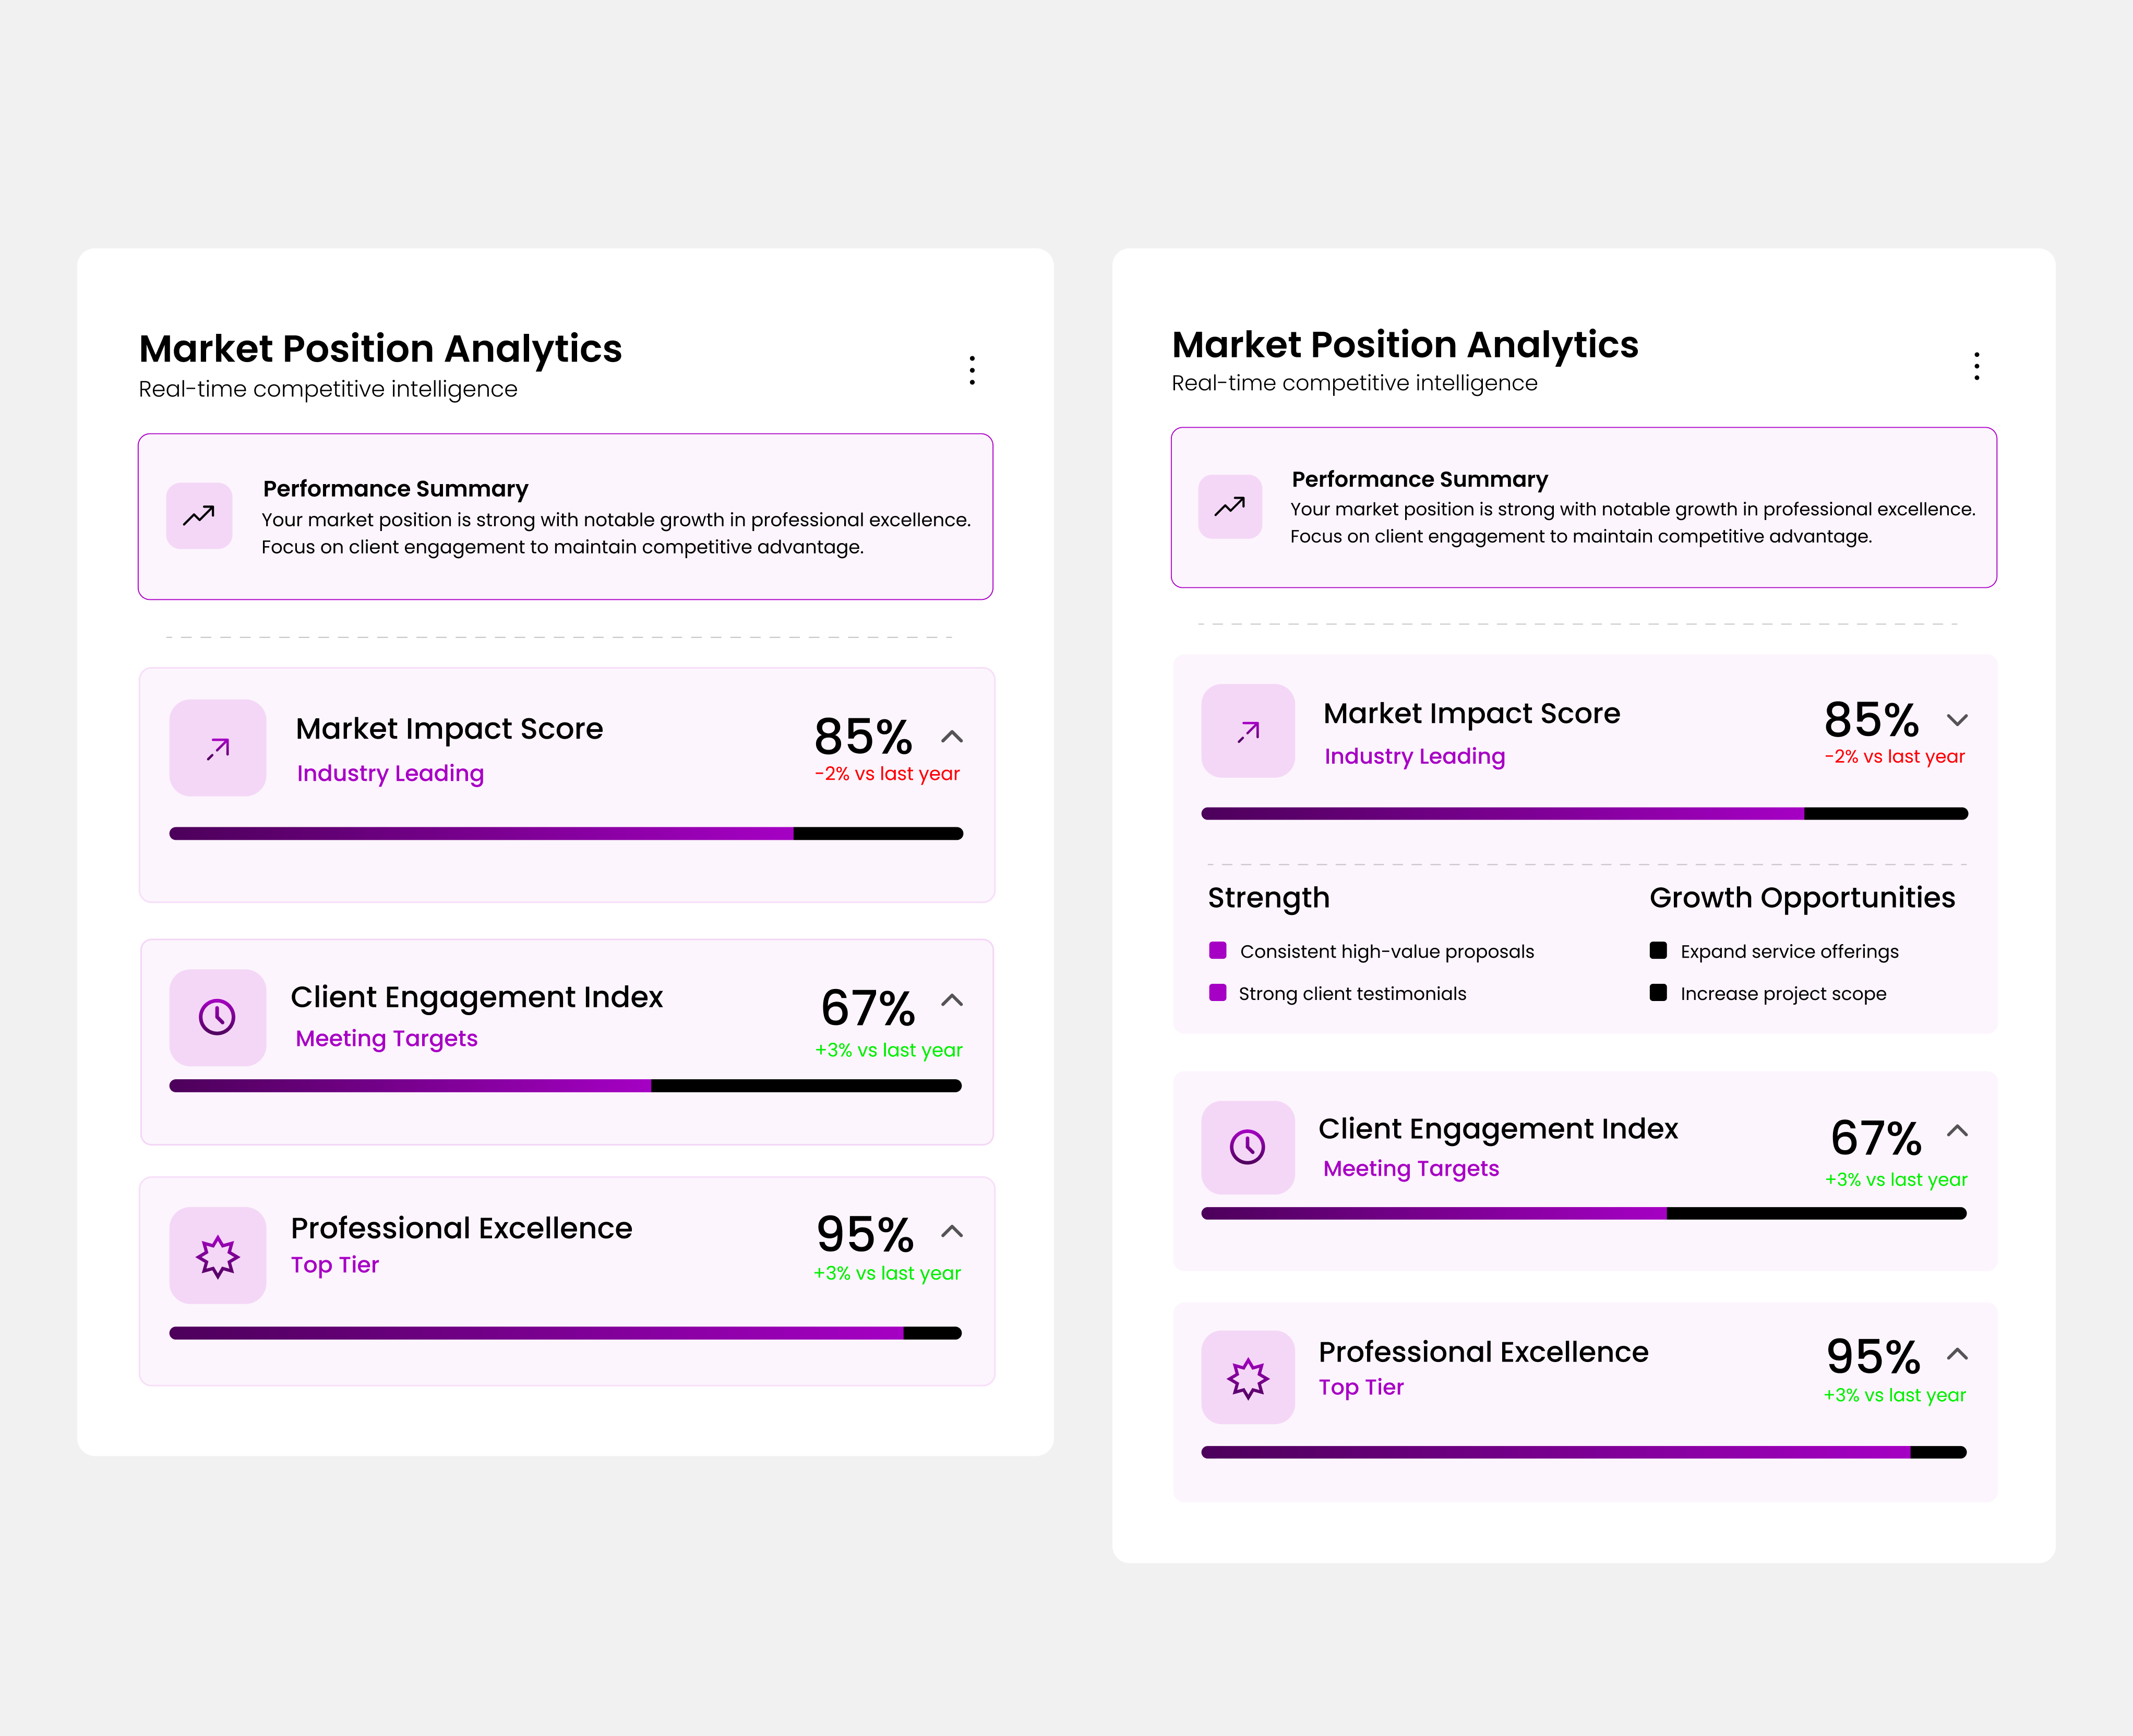This screenshot has width=2133, height=1736.
Task: Toggle the bullet beside Strong client testimonials
Action: pyautogui.click(x=1217, y=993)
